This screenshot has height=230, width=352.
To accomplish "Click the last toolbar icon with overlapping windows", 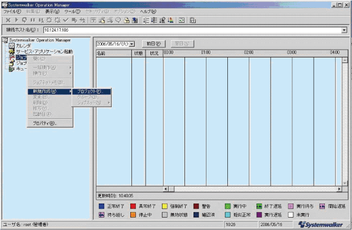I will coord(192,20).
